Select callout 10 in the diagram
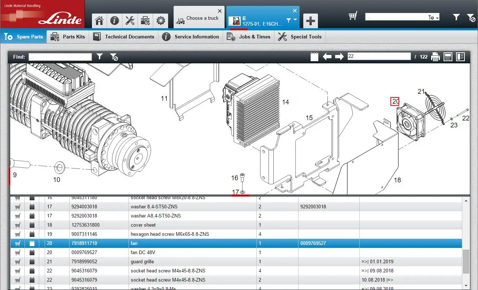The height and width of the screenshot is (290, 478). (56, 180)
